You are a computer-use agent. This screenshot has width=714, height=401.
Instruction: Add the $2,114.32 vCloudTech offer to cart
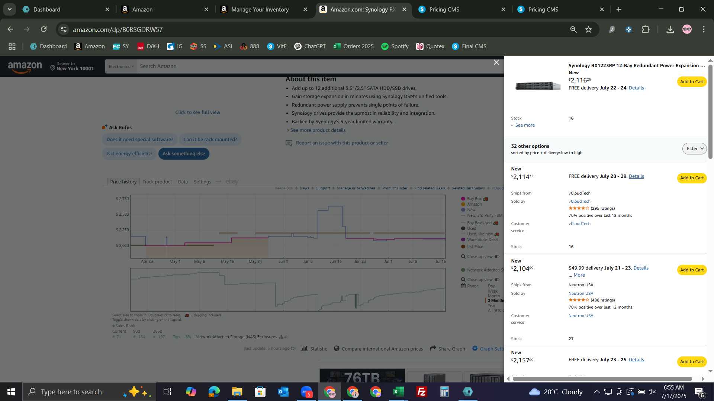click(692, 178)
